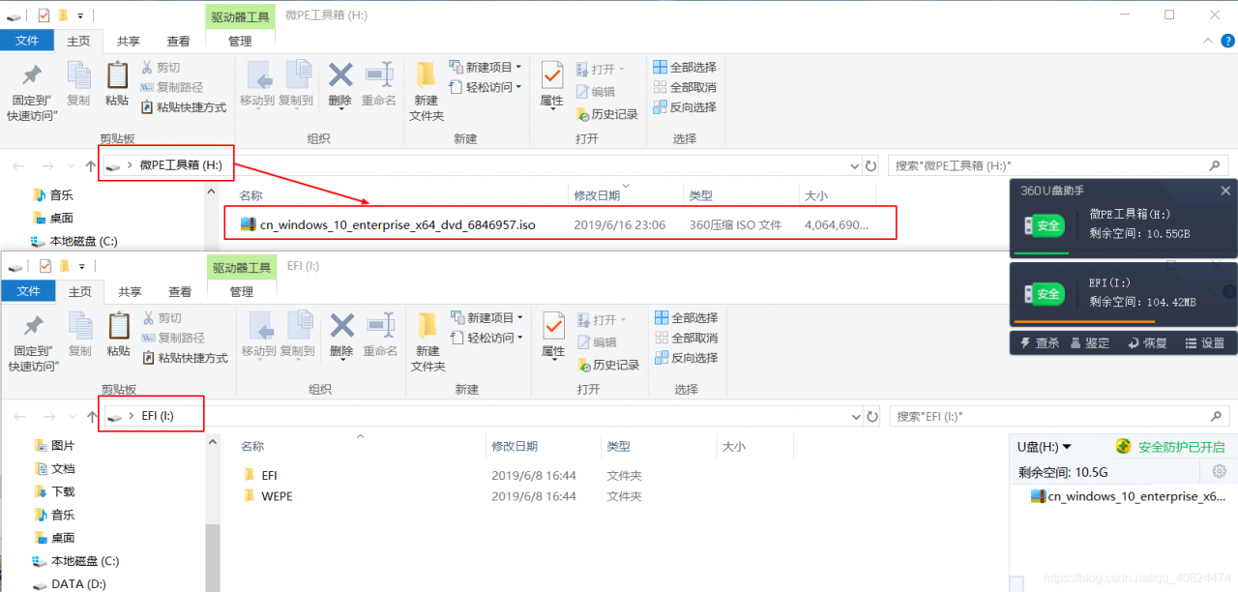Click 设置 in 360 U盘助手 panel
This screenshot has height=592, width=1238.
click(1205, 342)
